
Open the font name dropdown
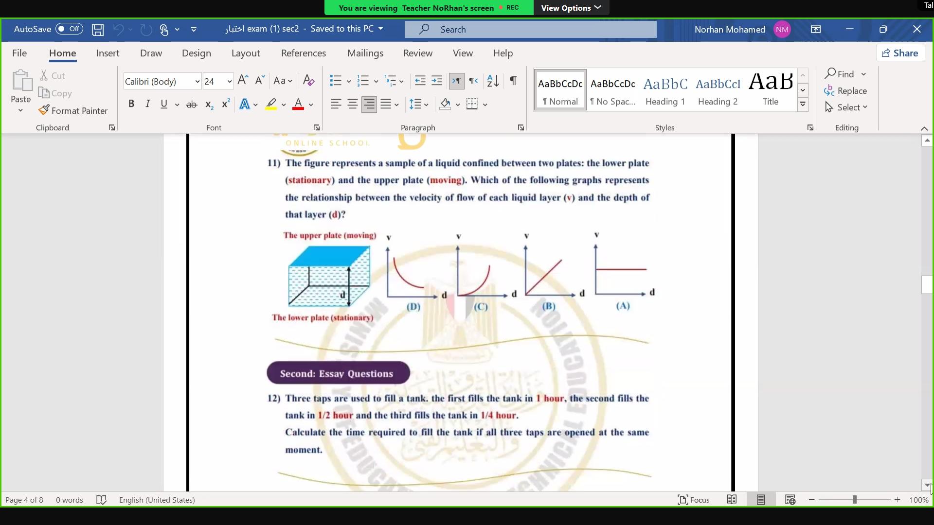click(x=197, y=82)
